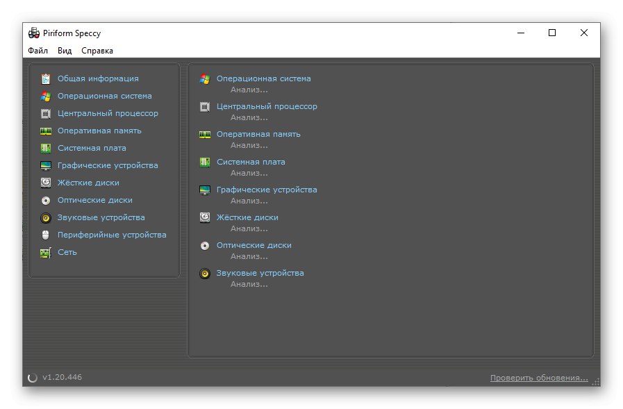Screen dimensions: 623x409
Task: Open Звуковые устройства link in summary panel
Action: [260, 273]
